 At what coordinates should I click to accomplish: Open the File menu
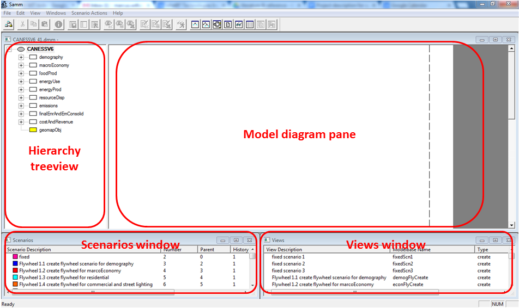(7, 13)
